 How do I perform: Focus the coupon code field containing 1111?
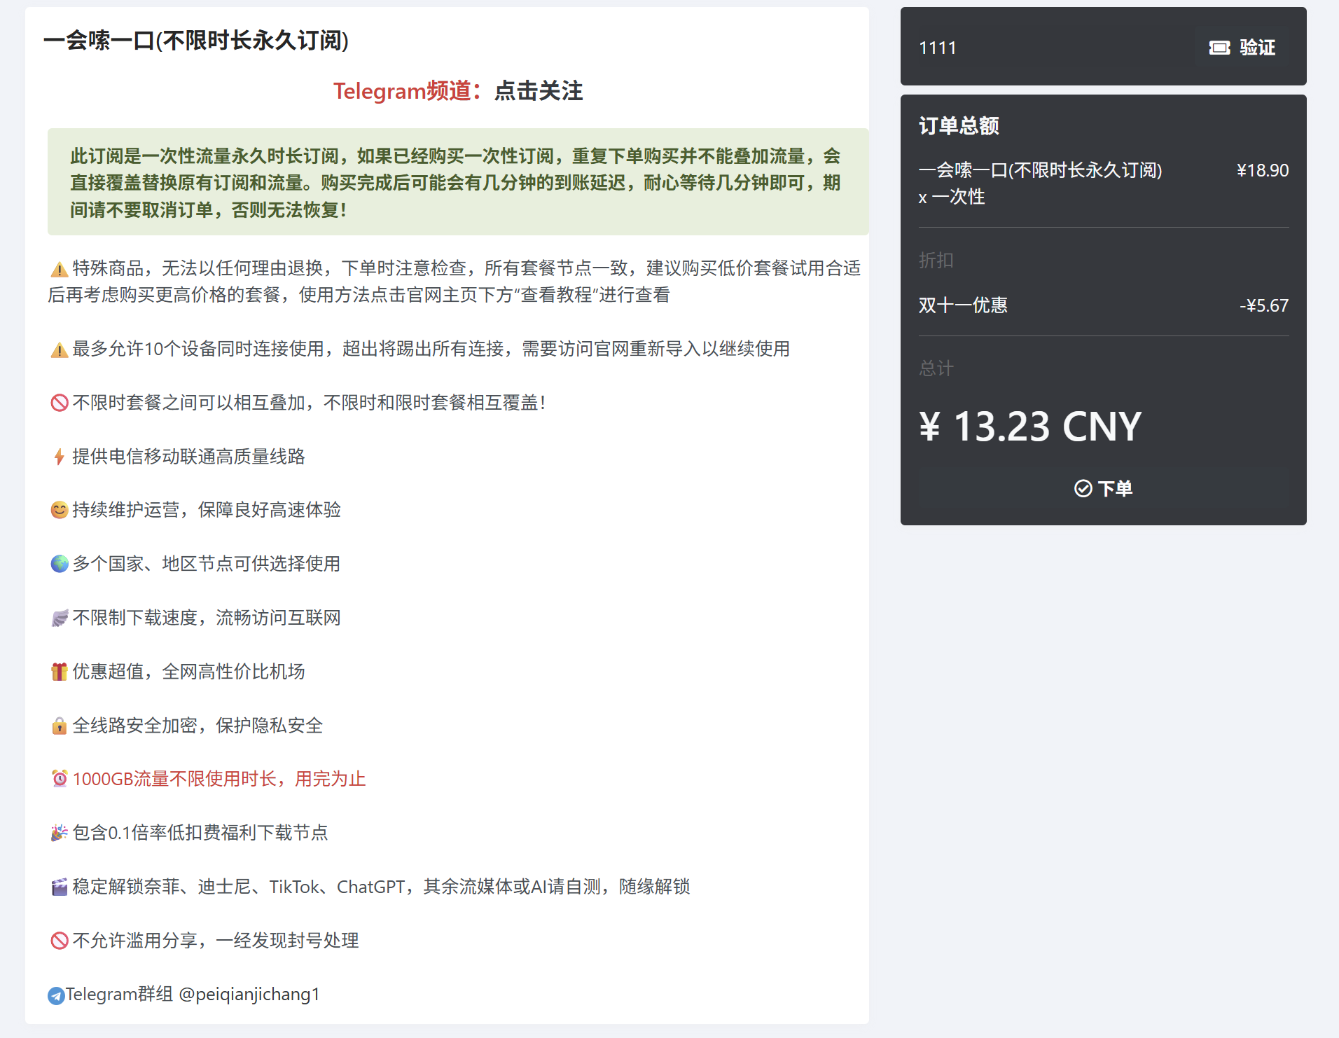pyautogui.click(x=1050, y=48)
